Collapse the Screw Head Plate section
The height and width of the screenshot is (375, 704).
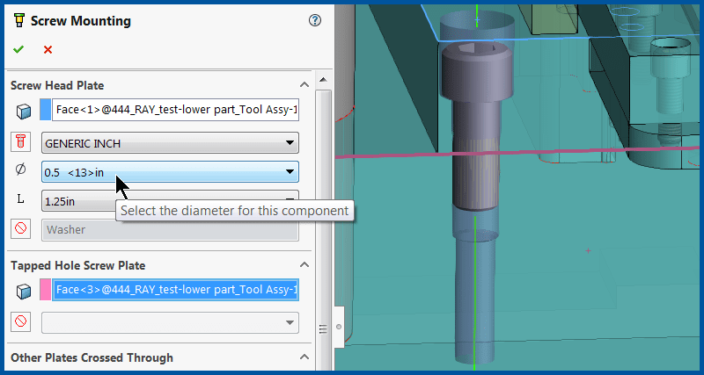click(x=304, y=85)
